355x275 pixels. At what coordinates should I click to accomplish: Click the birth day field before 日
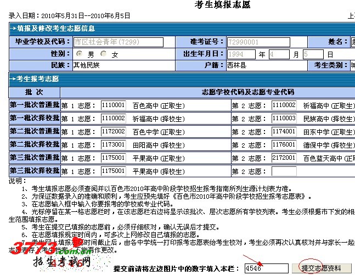click(313, 54)
